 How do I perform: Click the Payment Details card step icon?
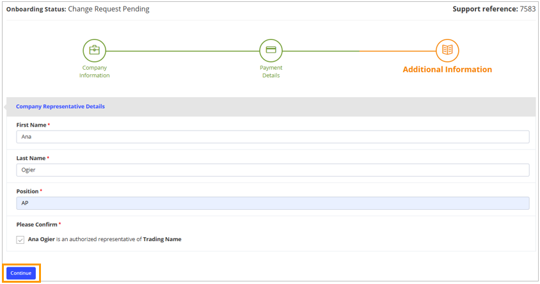[271, 51]
